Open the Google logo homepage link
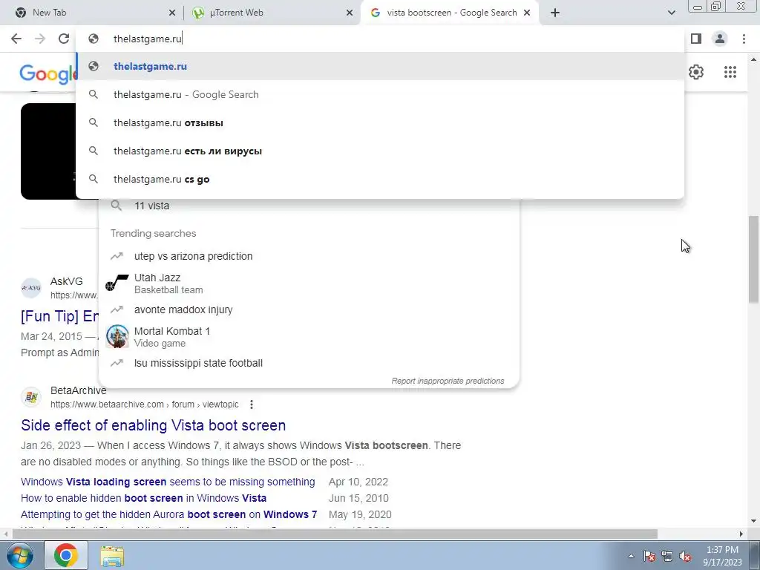This screenshot has height=570, width=760. point(47,73)
